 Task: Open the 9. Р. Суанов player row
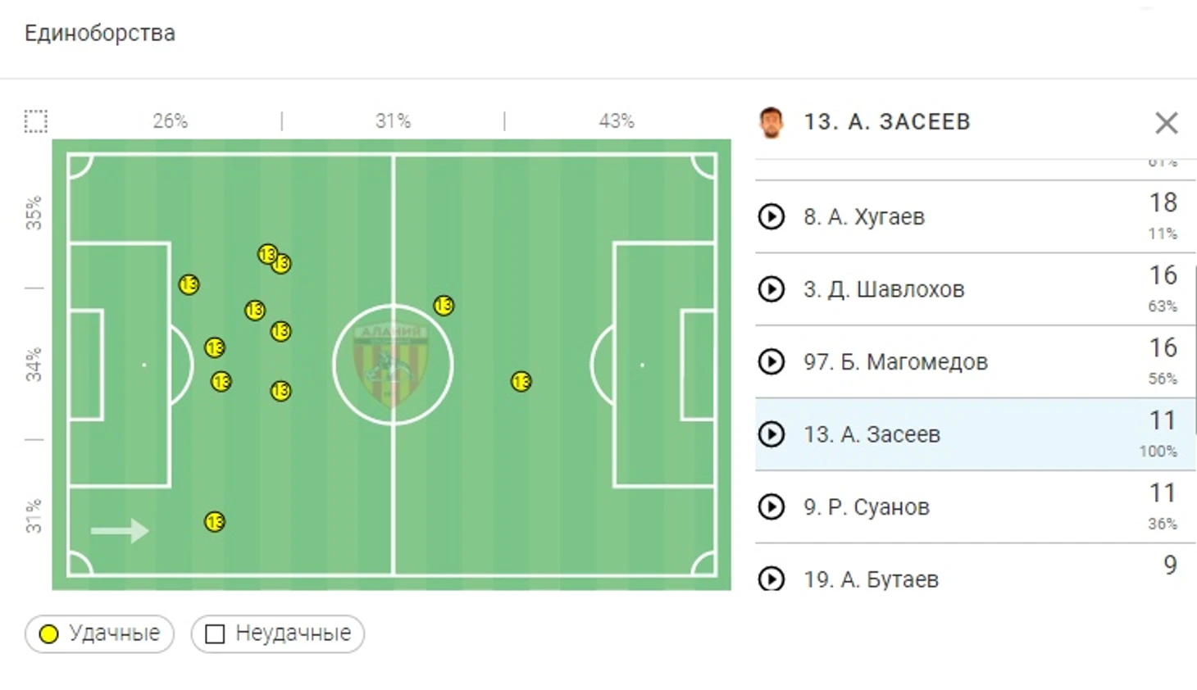point(975,506)
